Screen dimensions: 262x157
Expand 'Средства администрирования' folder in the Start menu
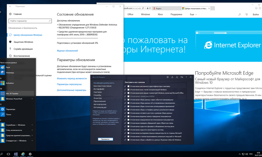pyautogui.click(x=32, y=135)
